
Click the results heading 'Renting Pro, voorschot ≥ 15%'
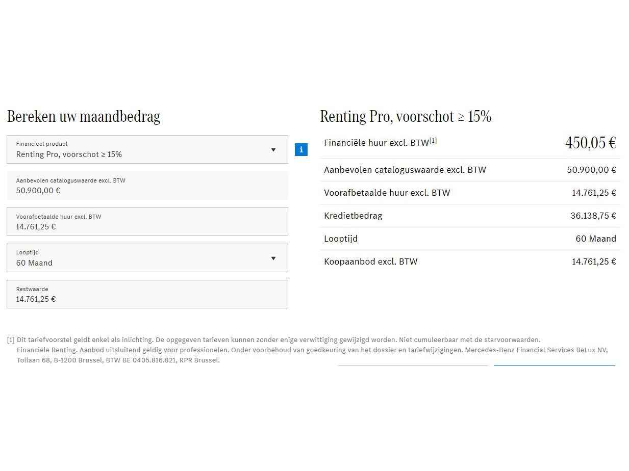406,117
